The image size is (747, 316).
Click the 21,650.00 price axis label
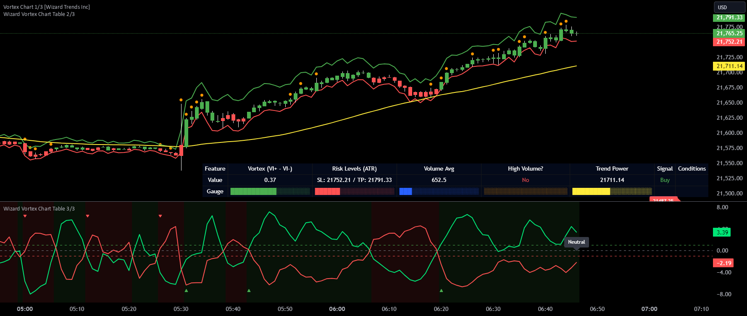click(x=729, y=103)
